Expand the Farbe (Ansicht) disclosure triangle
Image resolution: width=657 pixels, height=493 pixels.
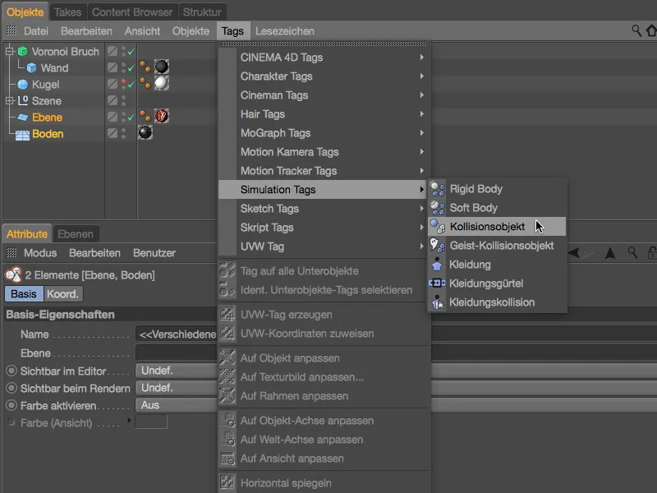coord(129,420)
